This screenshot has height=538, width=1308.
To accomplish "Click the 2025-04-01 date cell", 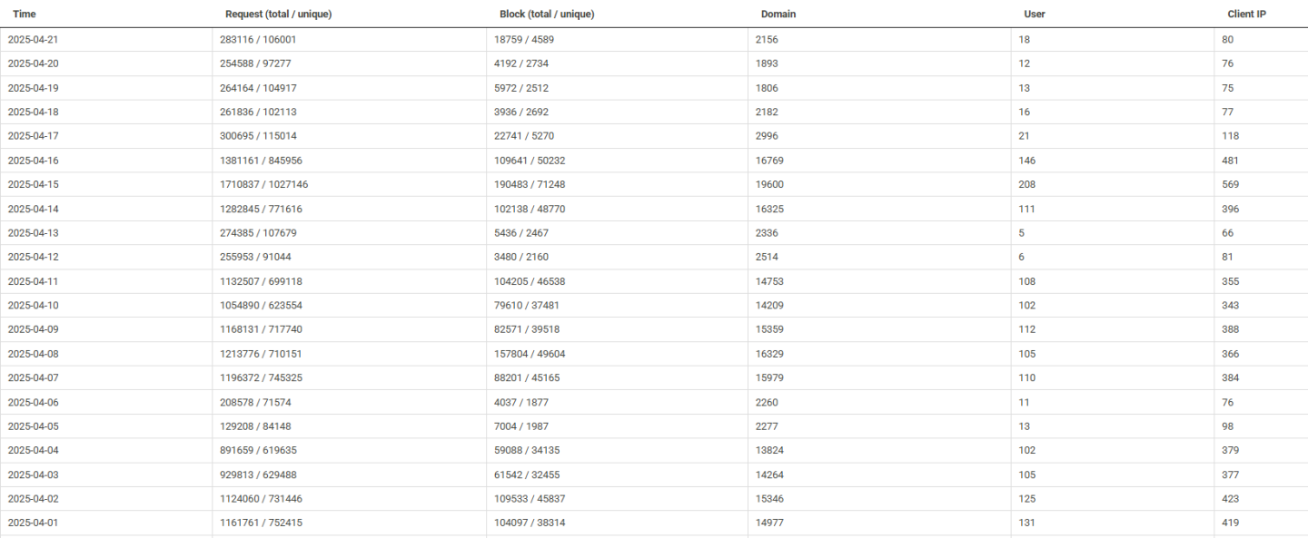I will pos(33,523).
